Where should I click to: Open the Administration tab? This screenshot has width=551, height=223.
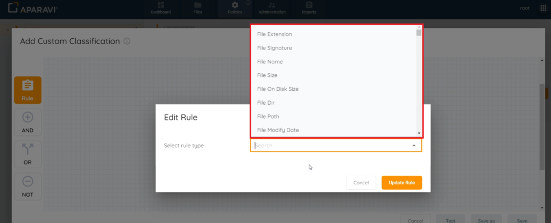coord(272,9)
